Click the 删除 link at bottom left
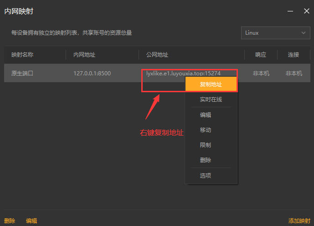 (10, 221)
